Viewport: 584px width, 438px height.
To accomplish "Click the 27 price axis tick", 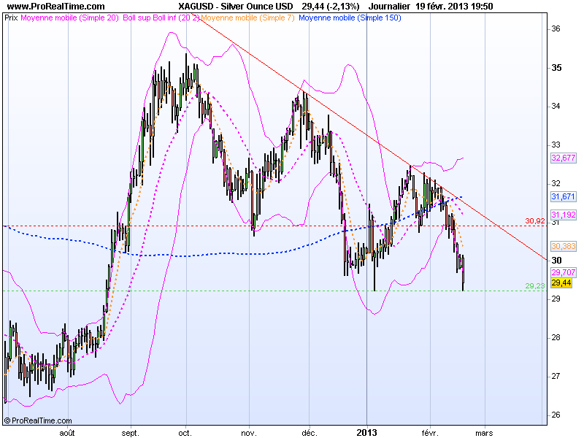I will [x=556, y=376].
